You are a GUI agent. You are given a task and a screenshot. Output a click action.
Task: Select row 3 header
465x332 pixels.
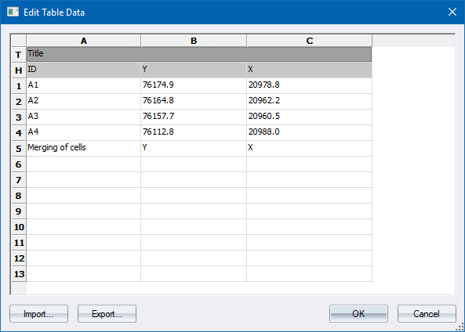coord(19,117)
